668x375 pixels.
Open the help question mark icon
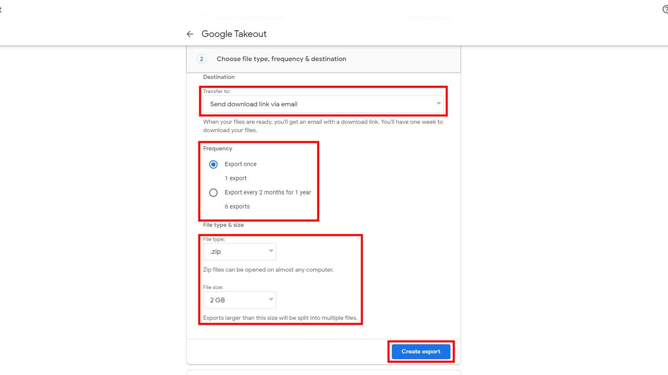click(665, 9)
